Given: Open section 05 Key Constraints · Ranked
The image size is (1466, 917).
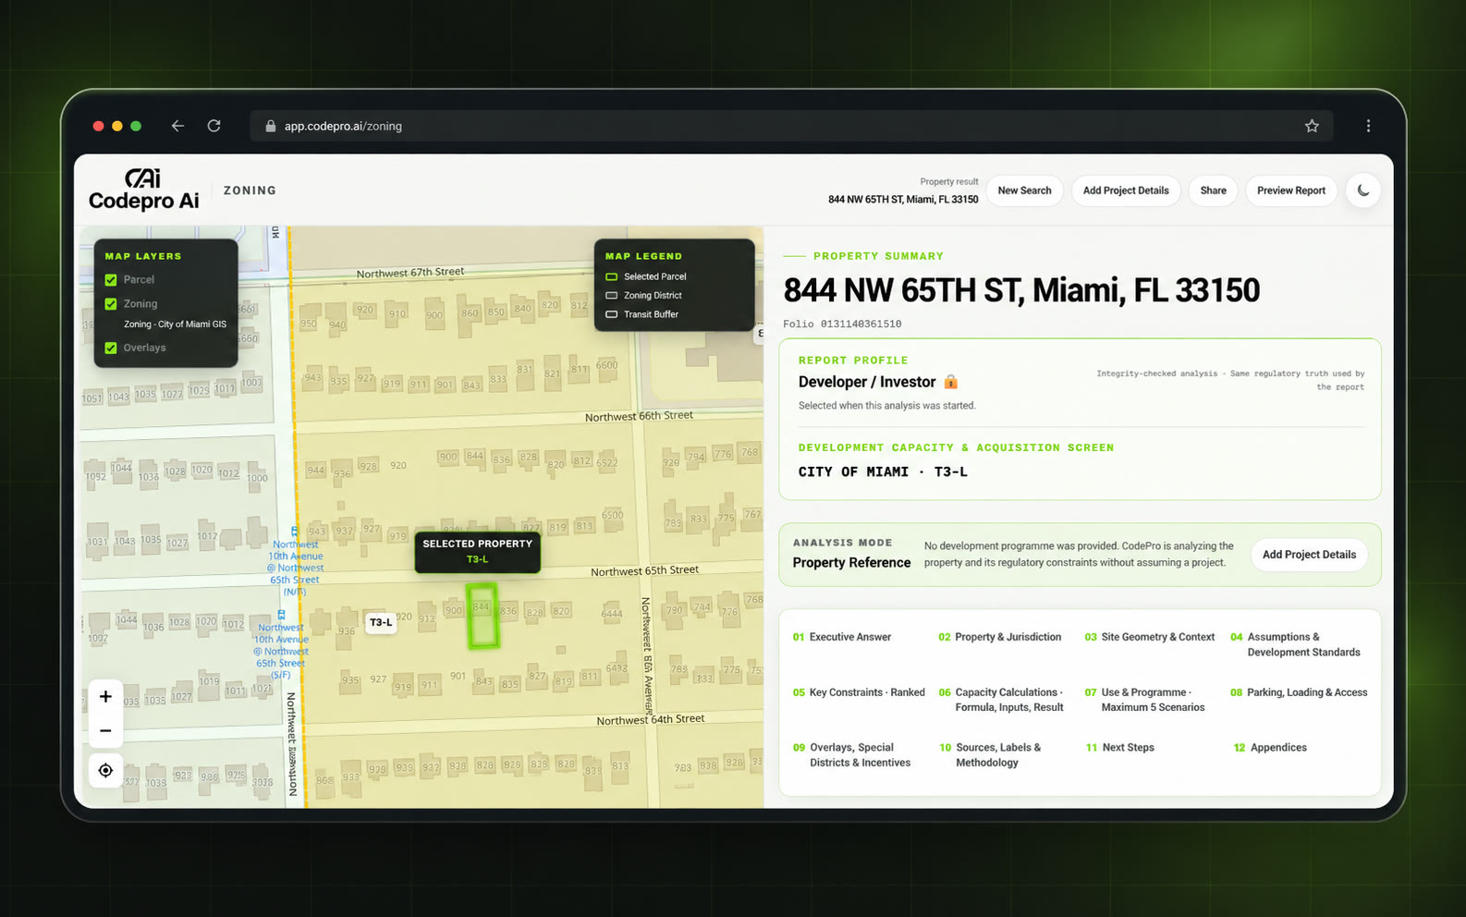Looking at the screenshot, I should click(x=859, y=692).
